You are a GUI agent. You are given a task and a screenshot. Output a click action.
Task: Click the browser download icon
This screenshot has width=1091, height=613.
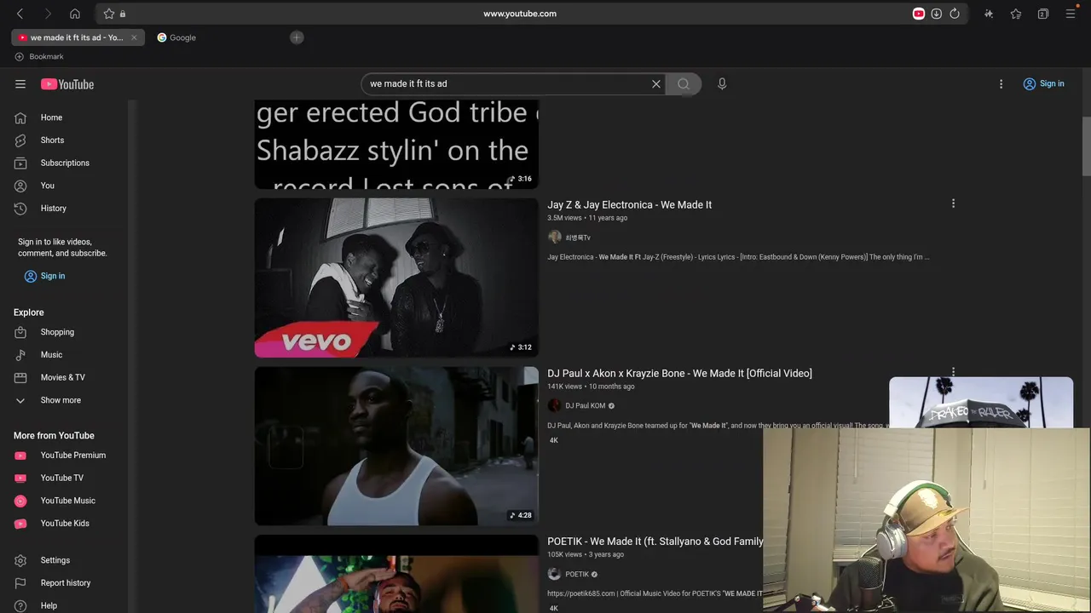click(x=937, y=14)
